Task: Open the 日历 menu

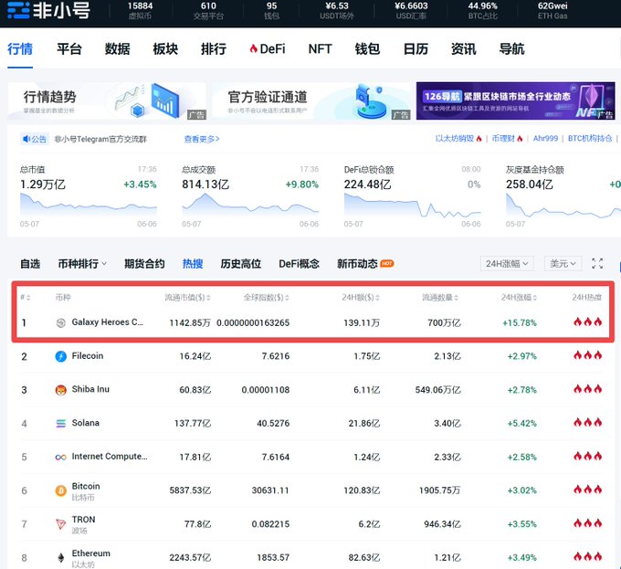Action: 416,49
